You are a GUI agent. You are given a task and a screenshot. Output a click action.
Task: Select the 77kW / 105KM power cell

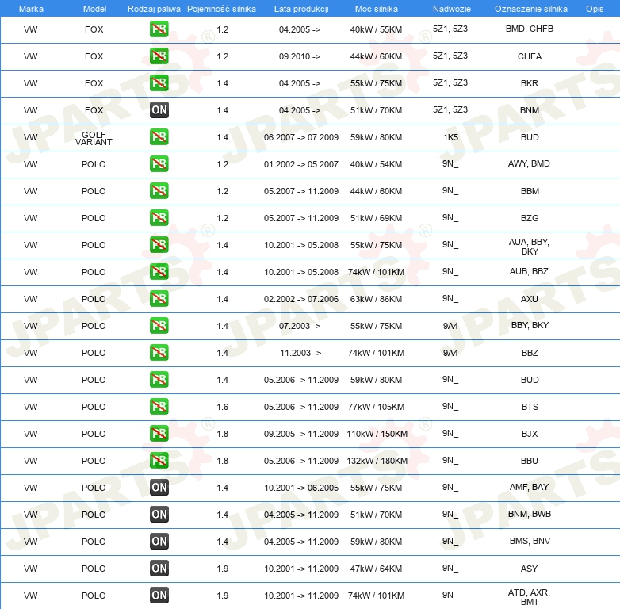(376, 407)
